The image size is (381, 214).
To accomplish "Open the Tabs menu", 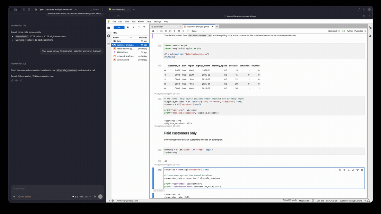I will [149, 21].
